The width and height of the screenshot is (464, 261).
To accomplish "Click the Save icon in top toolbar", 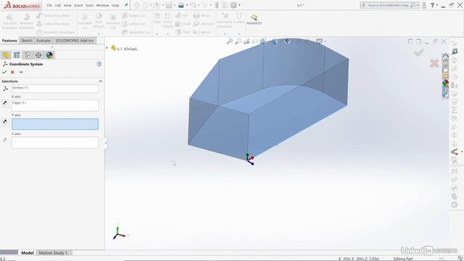I will 169,5.
